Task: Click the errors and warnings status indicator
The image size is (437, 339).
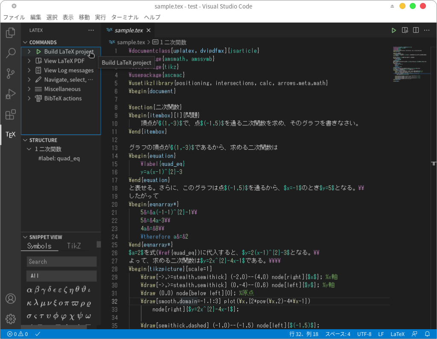Action: point(17,334)
